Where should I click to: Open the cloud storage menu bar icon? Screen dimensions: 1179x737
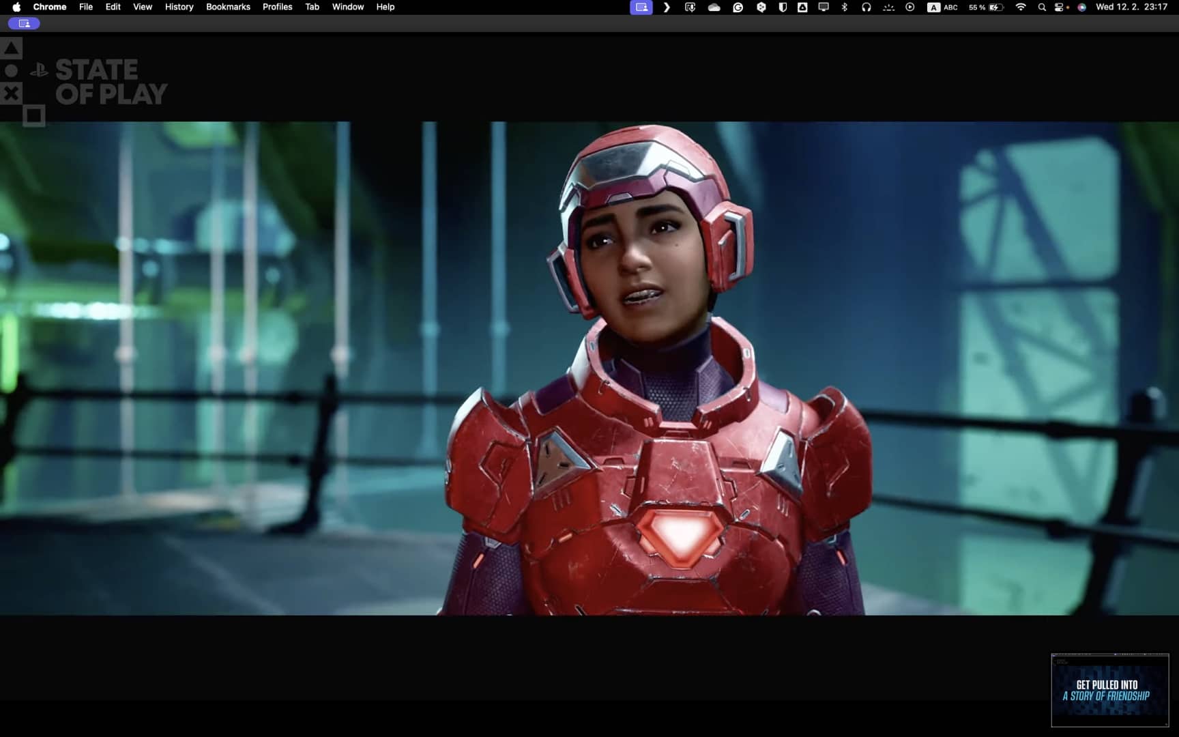(x=714, y=7)
